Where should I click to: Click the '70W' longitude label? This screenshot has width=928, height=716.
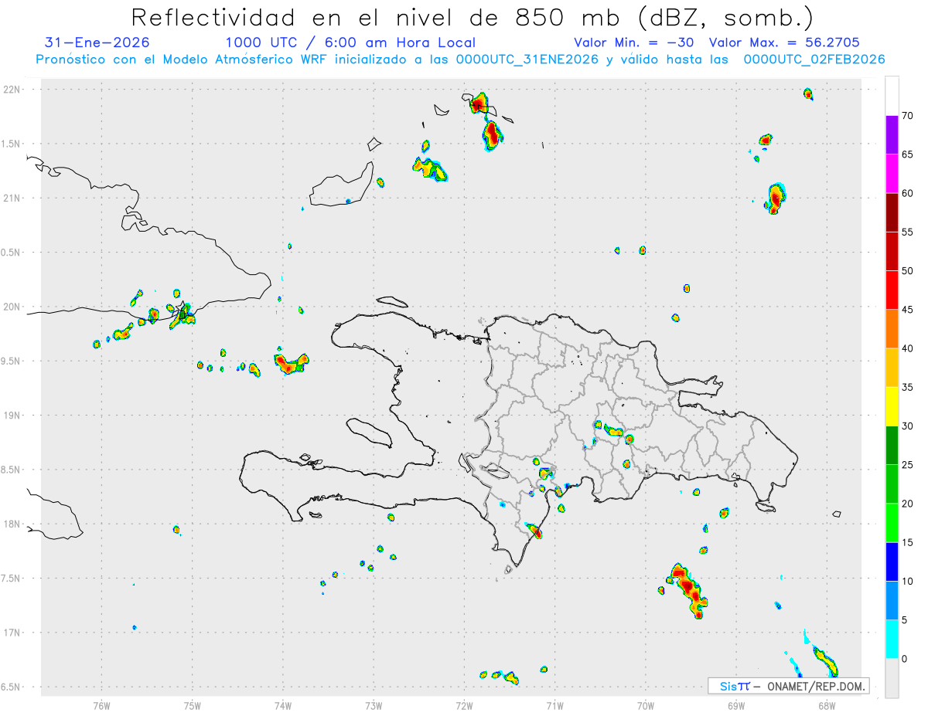coord(646,706)
